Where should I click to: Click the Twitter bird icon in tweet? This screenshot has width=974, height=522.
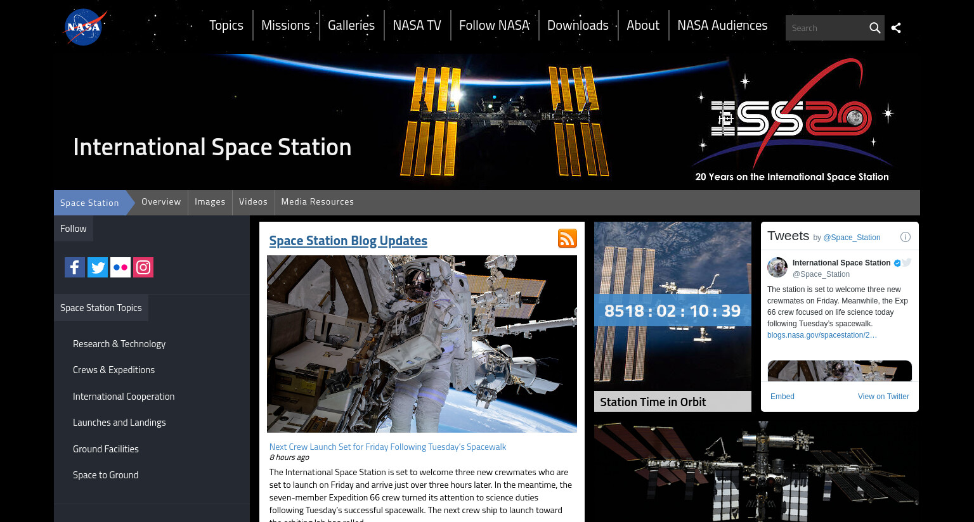pyautogui.click(x=907, y=262)
